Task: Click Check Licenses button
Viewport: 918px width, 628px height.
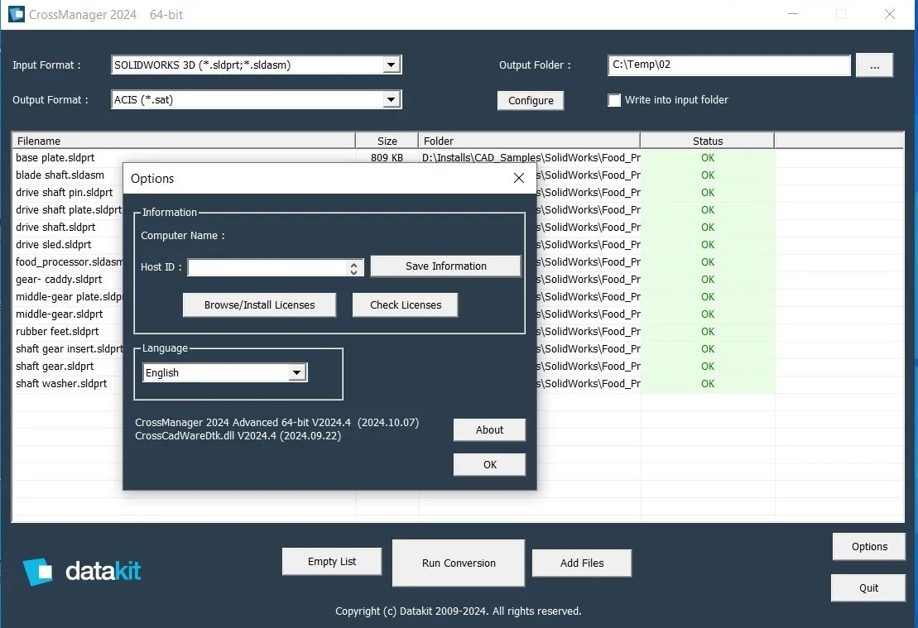Action: (405, 305)
